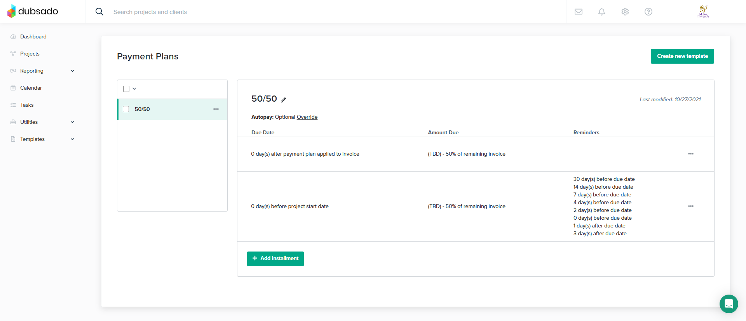Open the notifications bell

pyautogui.click(x=602, y=12)
